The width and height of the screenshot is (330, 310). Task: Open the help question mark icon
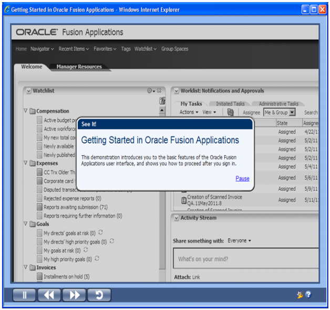click(x=308, y=294)
